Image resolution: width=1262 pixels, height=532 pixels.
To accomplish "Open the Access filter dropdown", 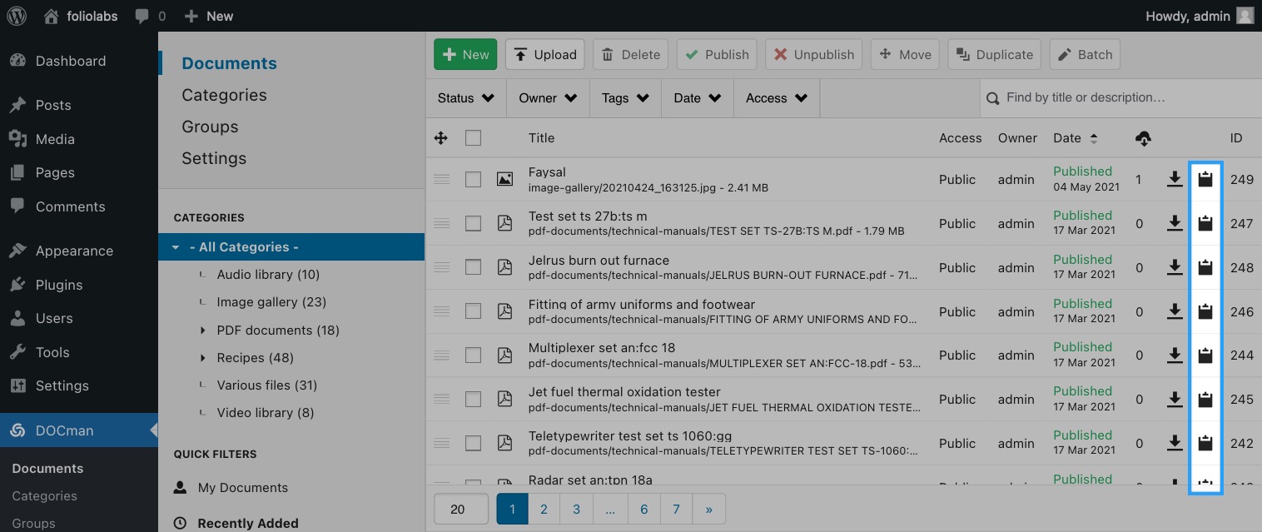I will [x=777, y=98].
